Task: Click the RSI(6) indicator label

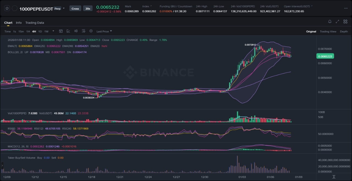Action: (12, 128)
